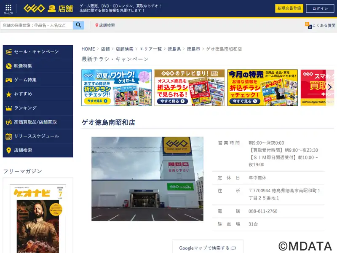
Task: Go to エリア一覧 breadcrumb
Action: point(150,49)
